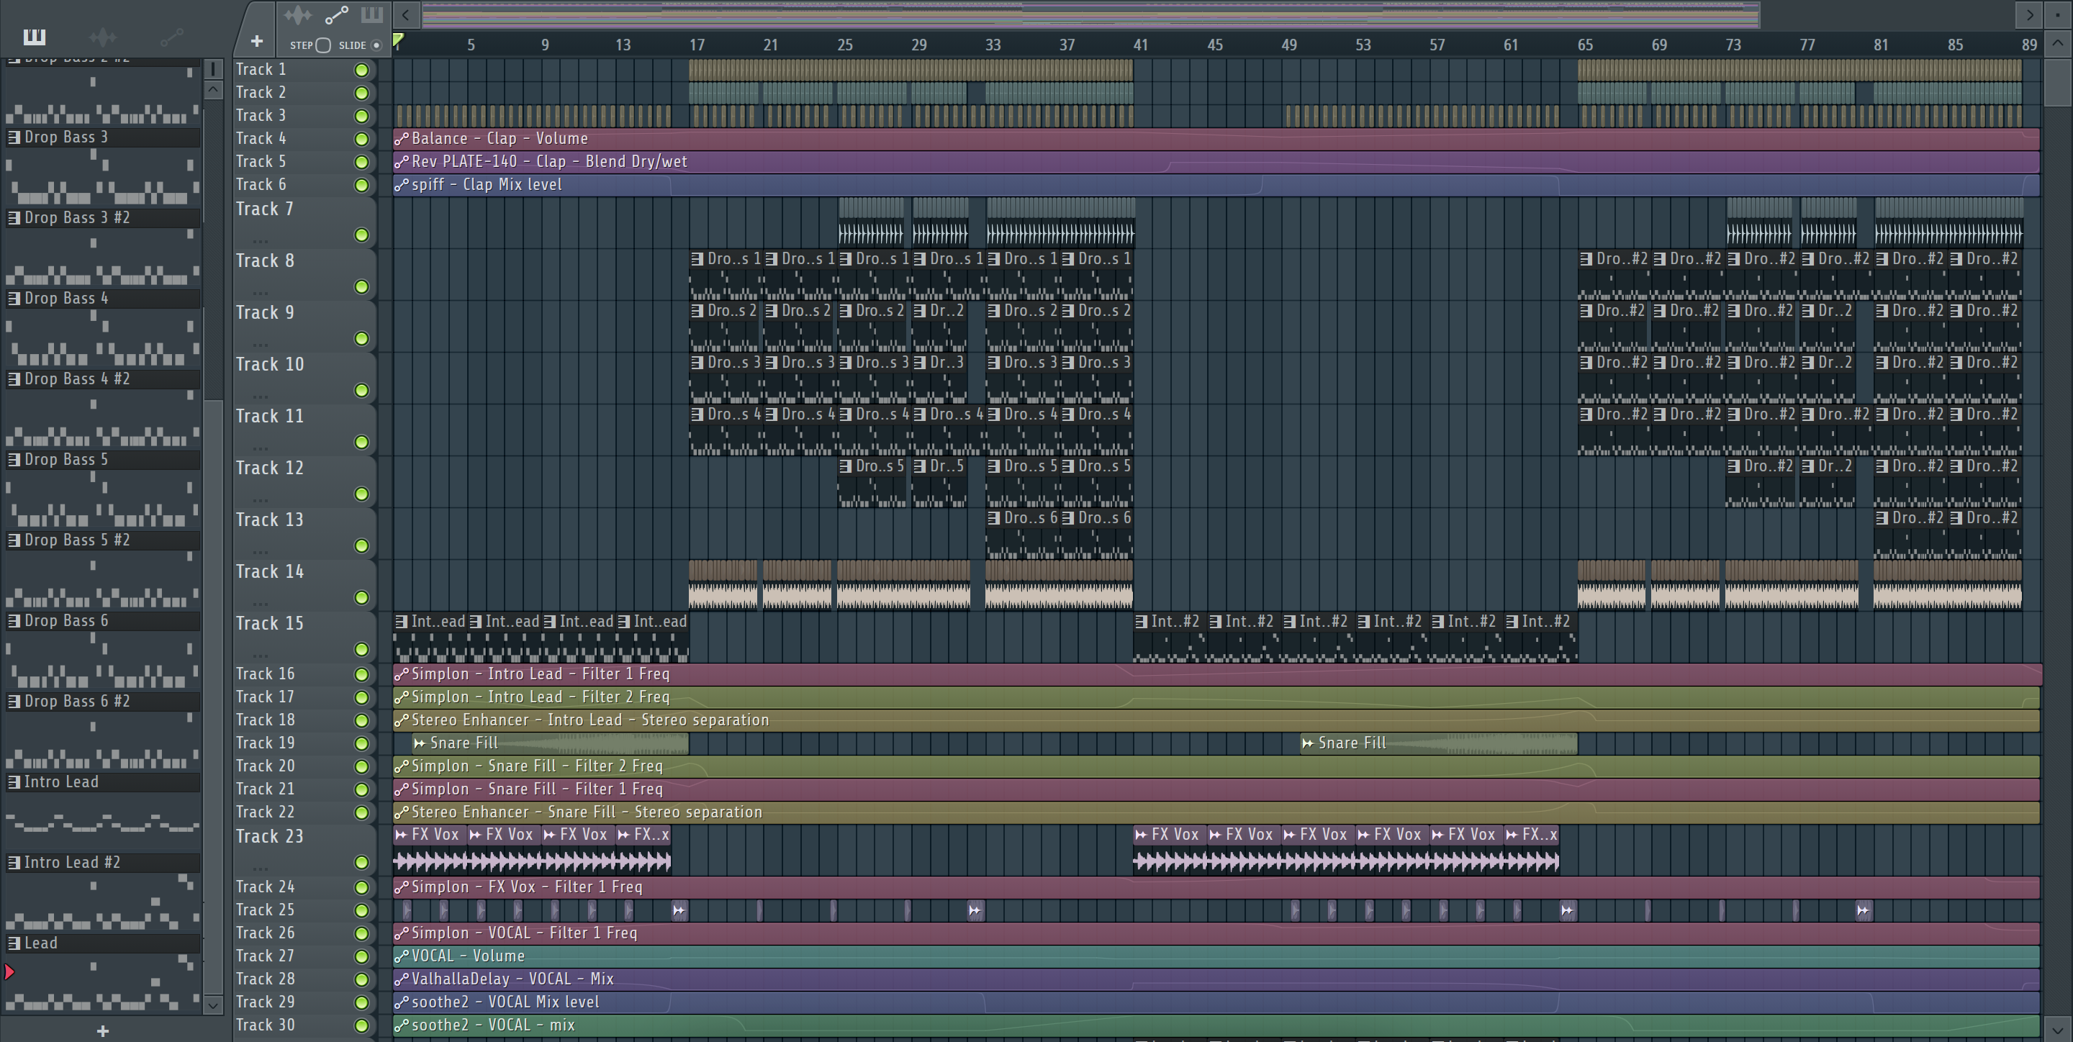Switch picker to the audio clips waveform tab
Image resolution: width=2073 pixels, height=1042 pixels.
click(102, 36)
